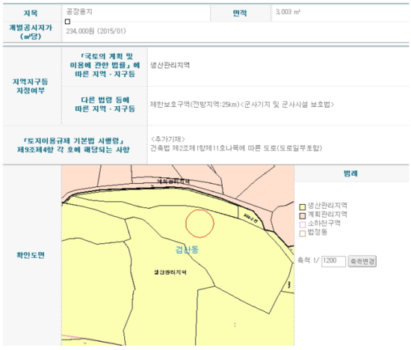The width and height of the screenshot is (411, 350).
Task: Click the pink 계획관리지역 legend swatch
Action: coord(302,215)
